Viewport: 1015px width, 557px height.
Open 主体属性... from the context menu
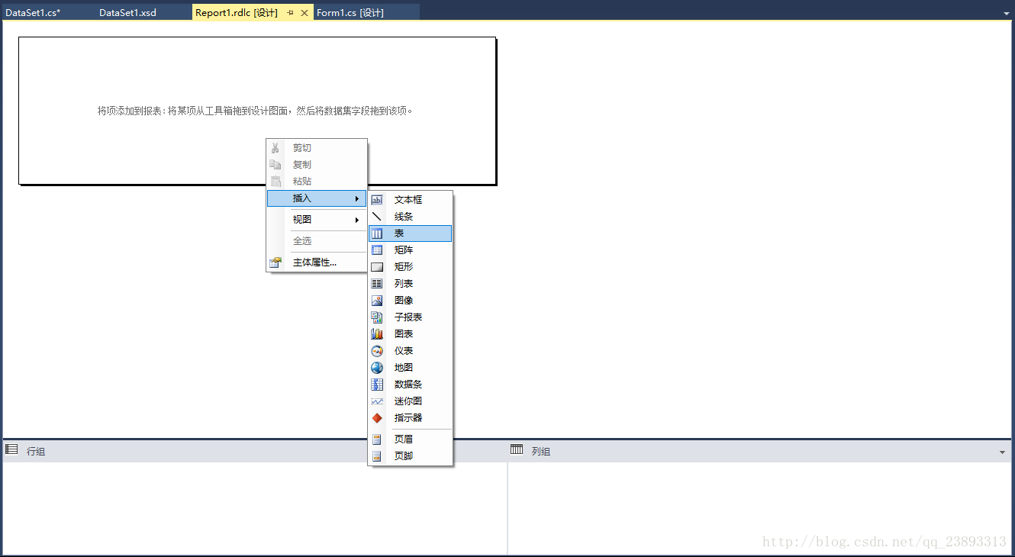[317, 262]
